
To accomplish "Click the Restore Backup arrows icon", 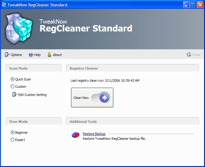I will click(x=75, y=135).
